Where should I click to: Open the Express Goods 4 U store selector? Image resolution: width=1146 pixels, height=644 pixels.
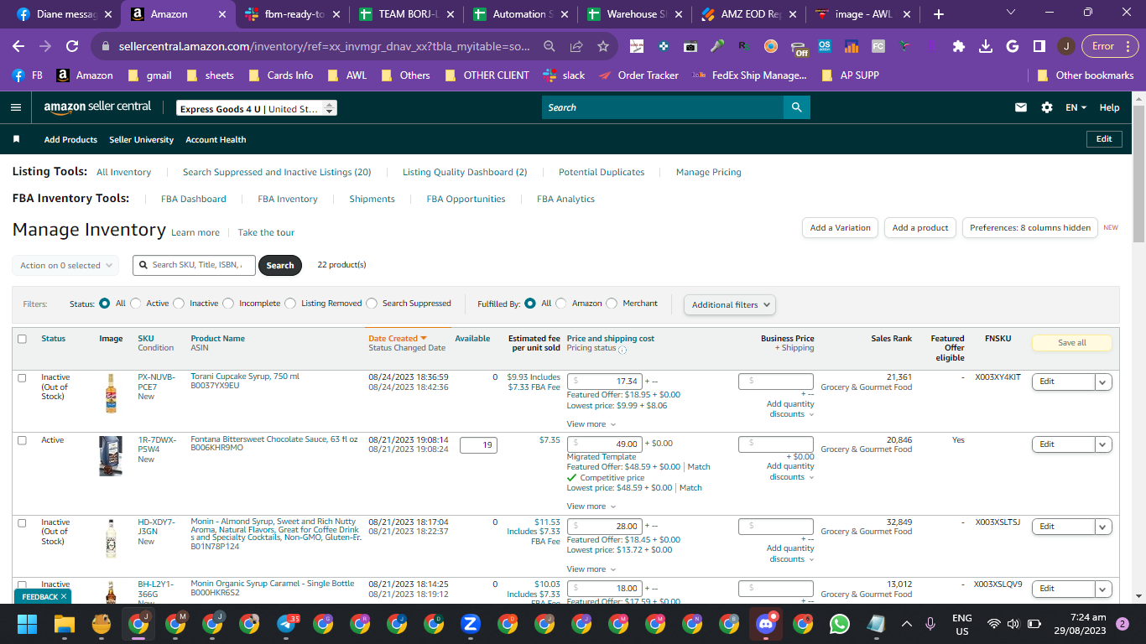(257, 108)
